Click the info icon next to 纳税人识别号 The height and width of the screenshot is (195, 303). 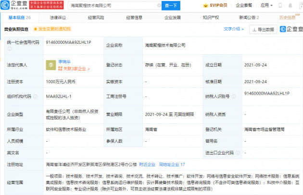click(233, 97)
